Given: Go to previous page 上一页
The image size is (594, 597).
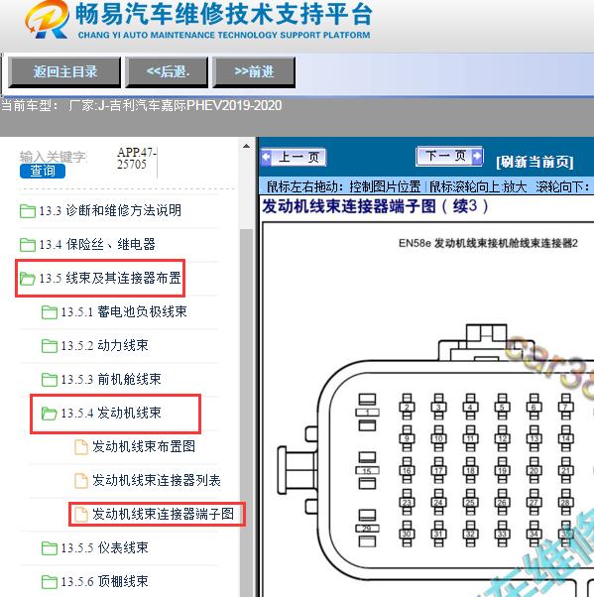Looking at the screenshot, I should click(x=294, y=158).
